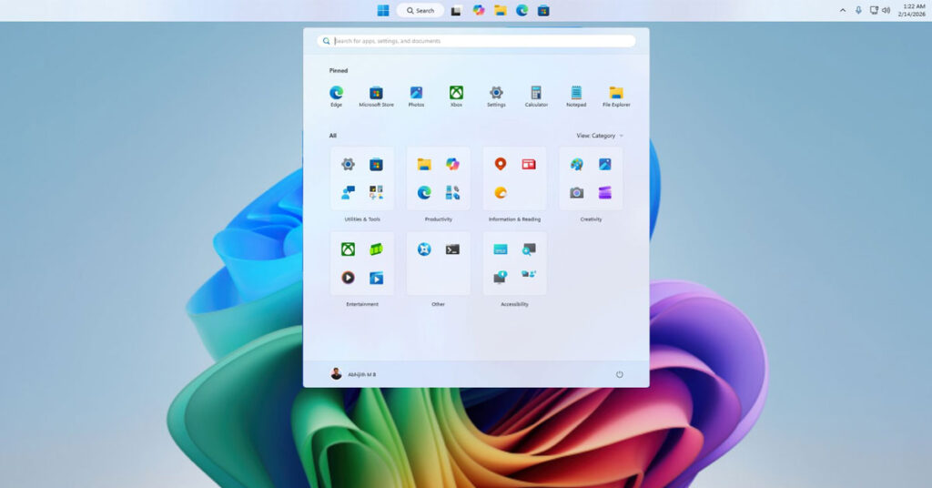Click Xbox icon in the Entertainment group
The image size is (932, 488).
(x=349, y=249)
